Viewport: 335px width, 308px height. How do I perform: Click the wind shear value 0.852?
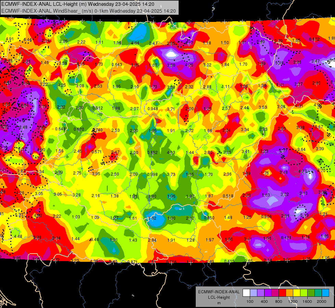click(152, 152)
